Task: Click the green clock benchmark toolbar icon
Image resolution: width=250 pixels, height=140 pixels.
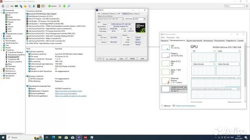Action: [x=43, y=6]
